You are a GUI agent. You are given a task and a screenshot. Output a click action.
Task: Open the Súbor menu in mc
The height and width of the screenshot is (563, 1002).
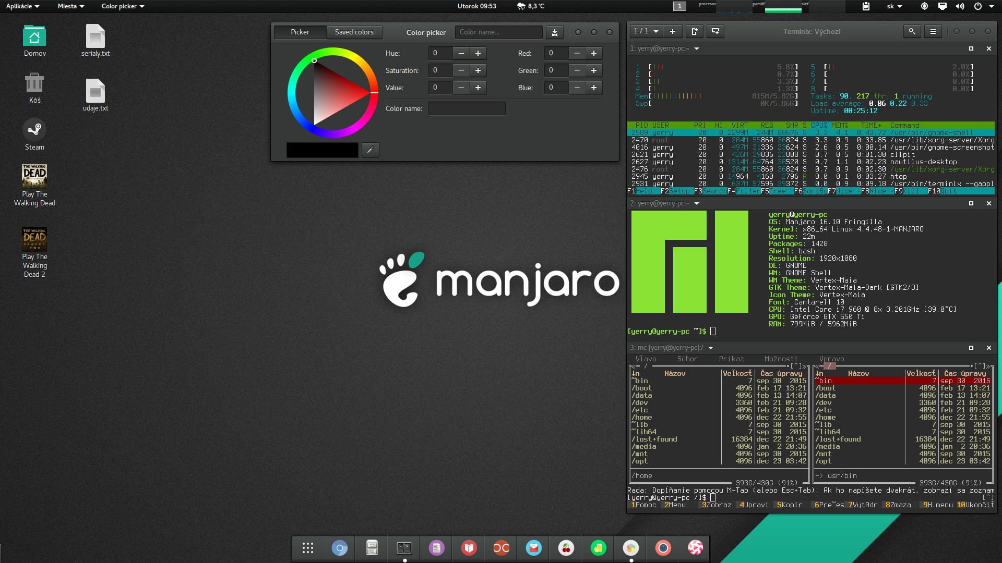687,359
